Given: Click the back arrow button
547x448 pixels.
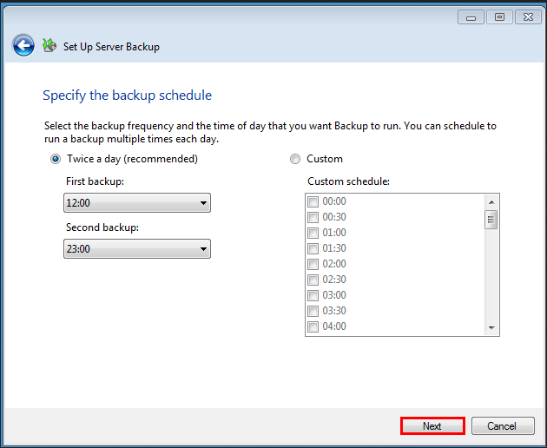Looking at the screenshot, I should (23, 46).
